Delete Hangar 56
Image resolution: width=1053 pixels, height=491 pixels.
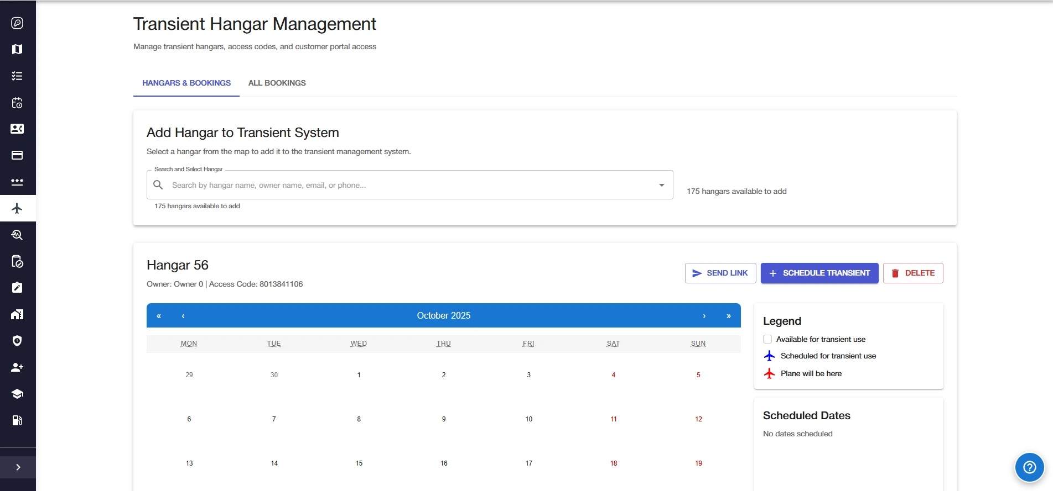tap(912, 273)
